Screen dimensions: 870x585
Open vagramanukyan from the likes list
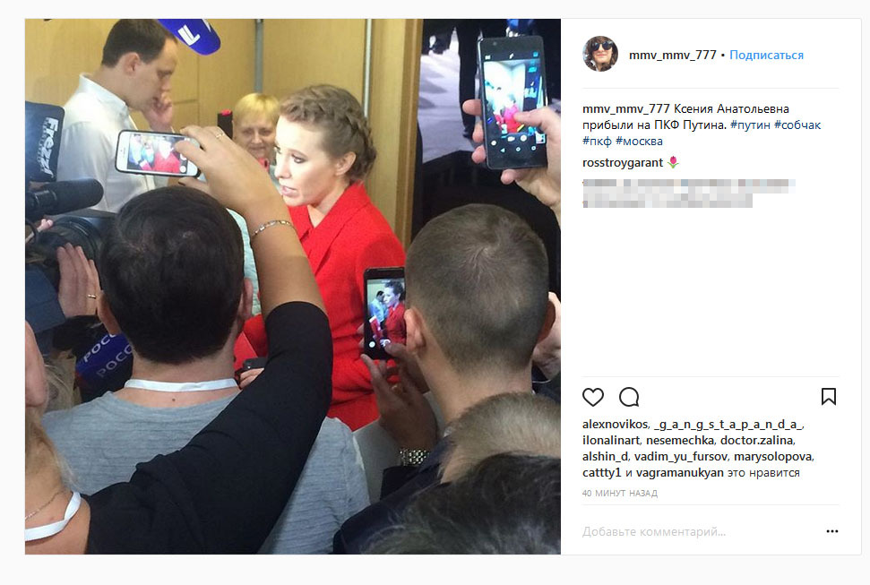(680, 472)
